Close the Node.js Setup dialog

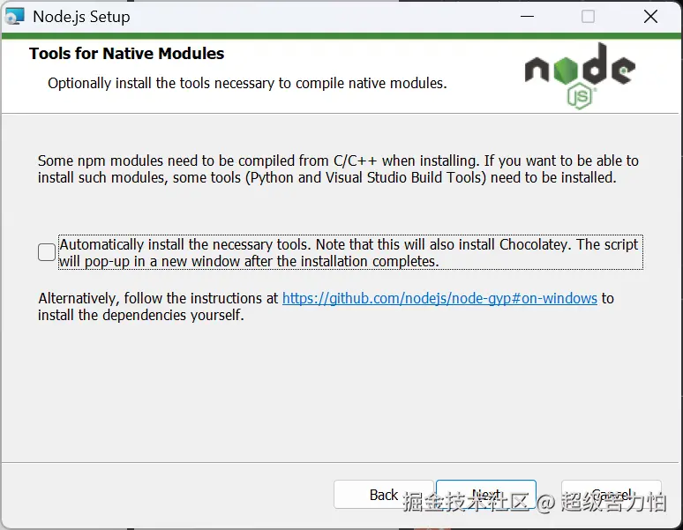[650, 17]
